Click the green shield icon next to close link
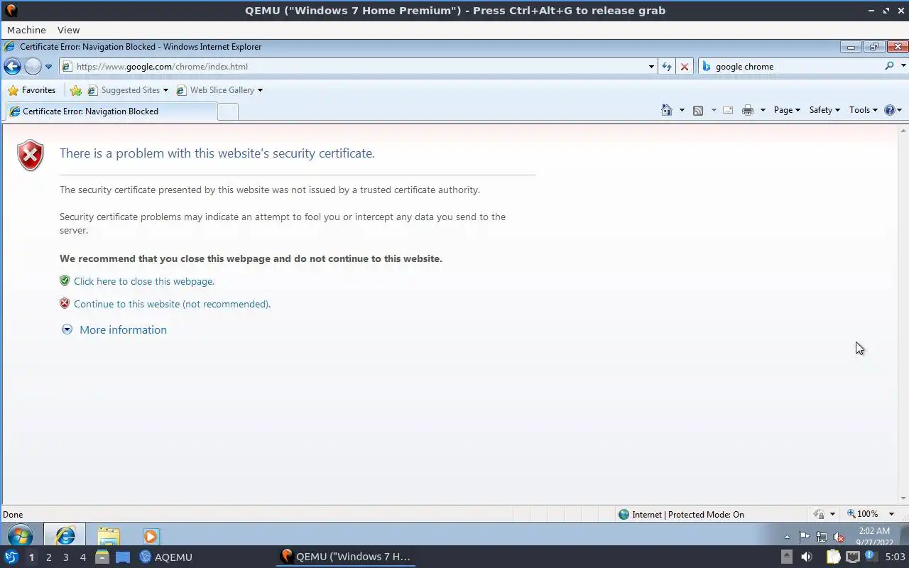 65,280
